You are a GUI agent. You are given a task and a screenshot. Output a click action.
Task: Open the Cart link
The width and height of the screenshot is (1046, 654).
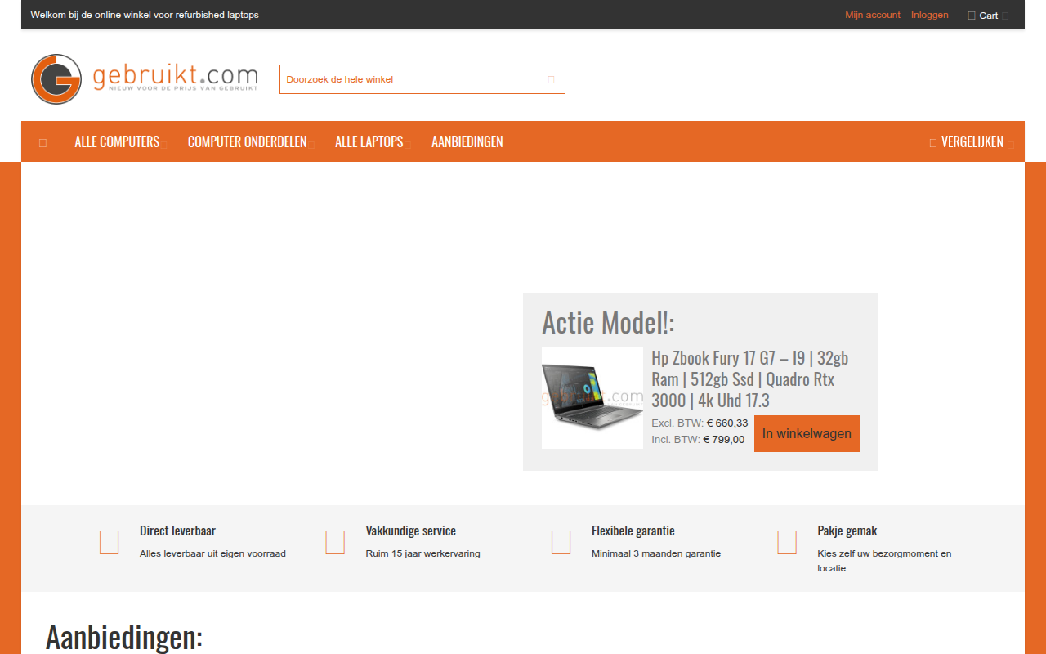(989, 16)
